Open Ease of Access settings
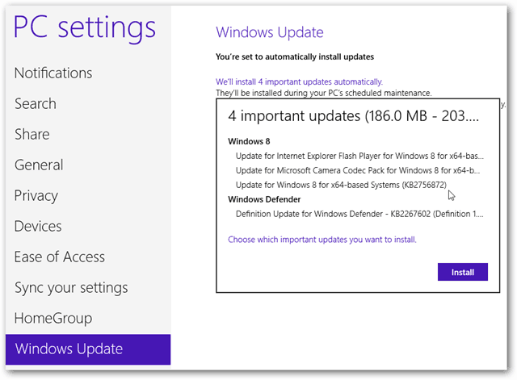This screenshot has height=380, width=517. click(59, 257)
